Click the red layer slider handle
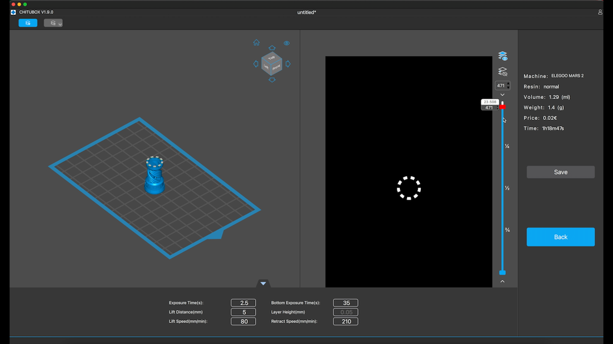The width and height of the screenshot is (613, 344). [x=503, y=107]
